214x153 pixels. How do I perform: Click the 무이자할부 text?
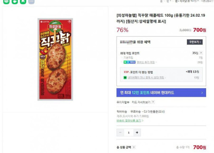pyautogui.click(x=123, y=102)
